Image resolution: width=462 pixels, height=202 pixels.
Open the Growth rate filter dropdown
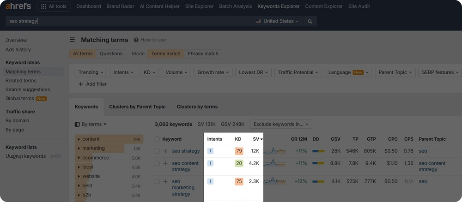[213, 72]
